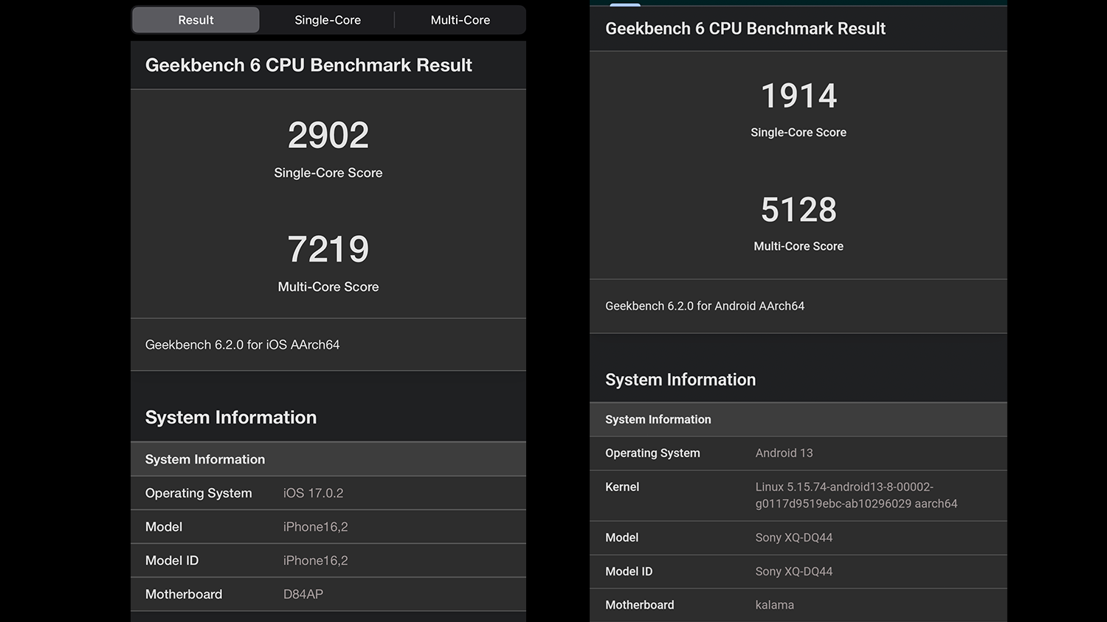Select the Linux kernel version string
This screenshot has width=1107, height=622.
(855, 495)
